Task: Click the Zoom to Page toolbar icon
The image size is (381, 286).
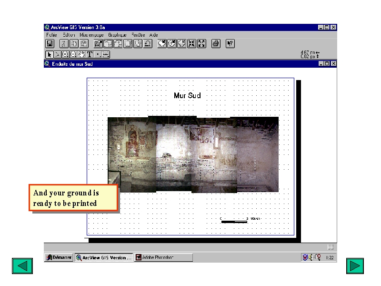Action: click(162, 44)
